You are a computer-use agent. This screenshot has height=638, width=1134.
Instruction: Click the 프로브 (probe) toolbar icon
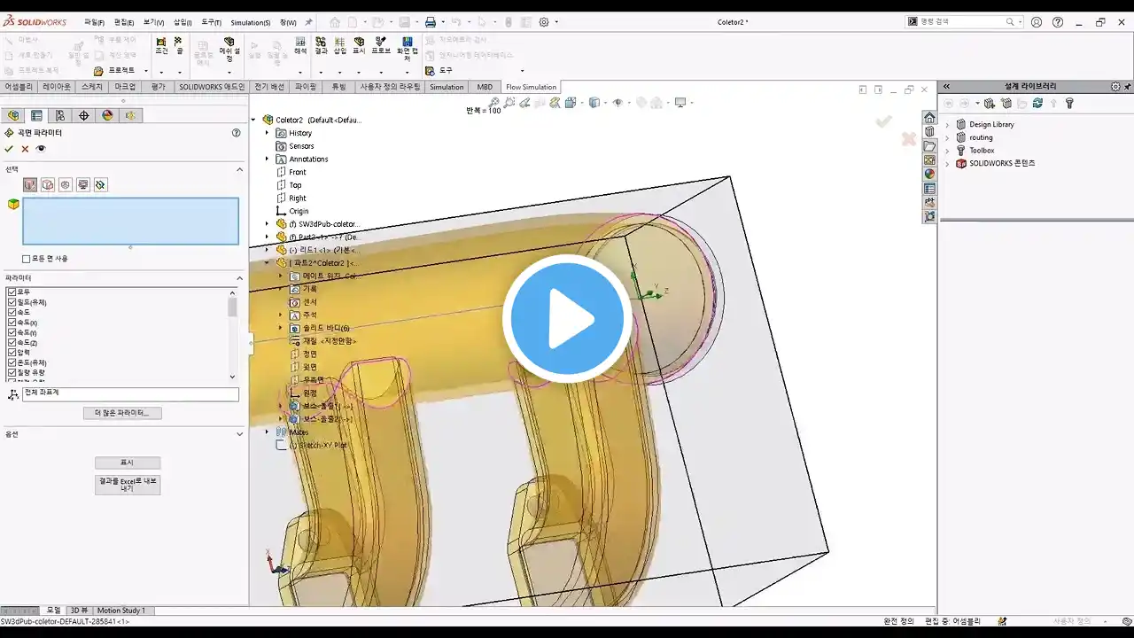tap(381, 46)
